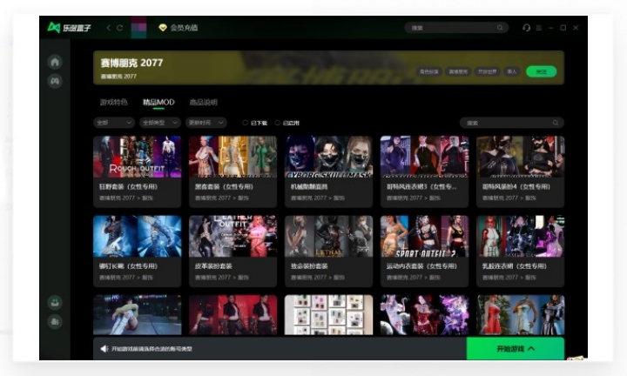Open the 更新时间 sort dropdown
This screenshot has height=376, width=627.
point(206,123)
